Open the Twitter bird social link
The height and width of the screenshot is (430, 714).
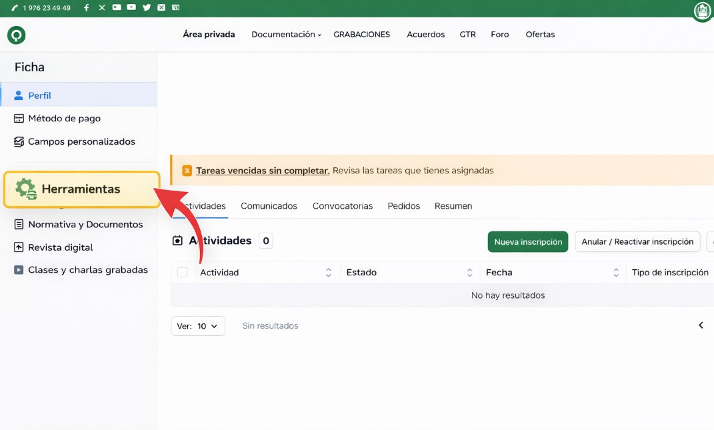point(147,8)
